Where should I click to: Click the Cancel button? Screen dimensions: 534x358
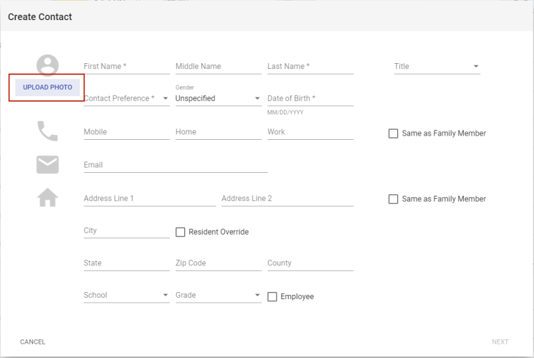point(33,342)
